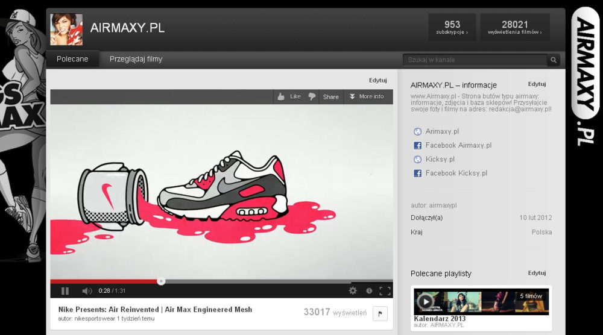
Task: Click the 0:28 / 1:31 time display
Action: [112, 291]
